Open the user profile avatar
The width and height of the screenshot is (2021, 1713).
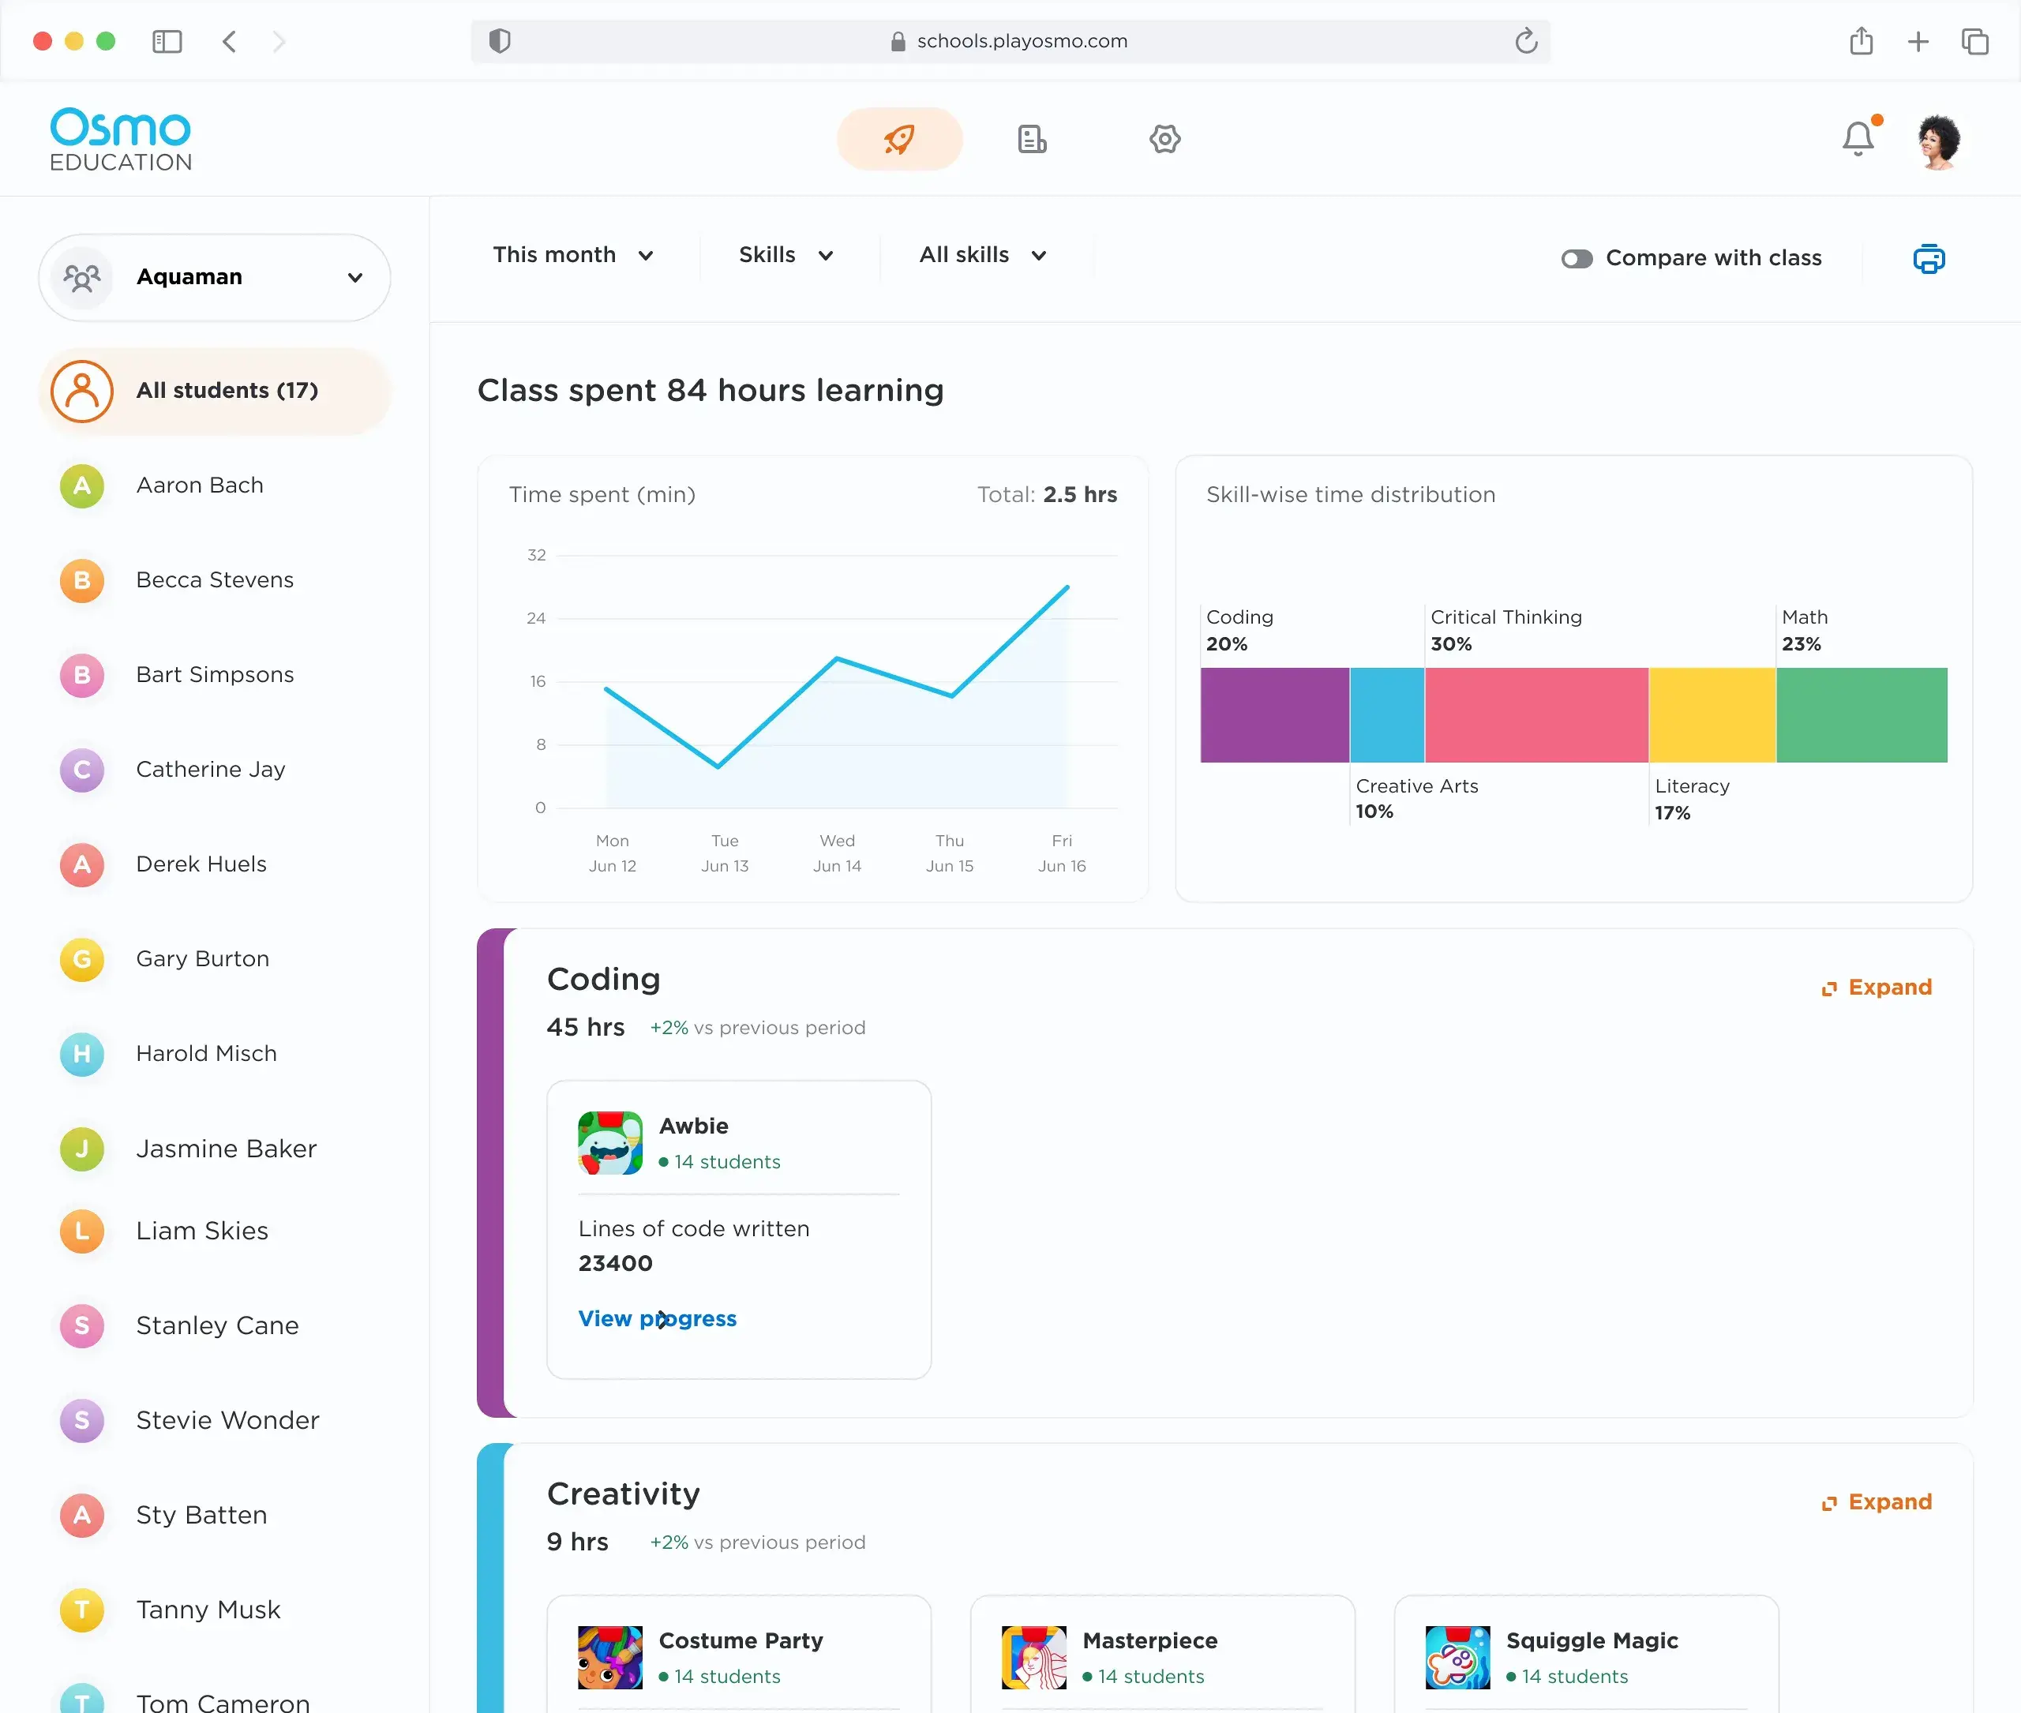coord(1938,141)
